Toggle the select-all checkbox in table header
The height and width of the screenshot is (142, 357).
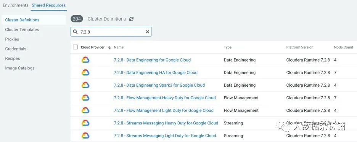[76, 47]
